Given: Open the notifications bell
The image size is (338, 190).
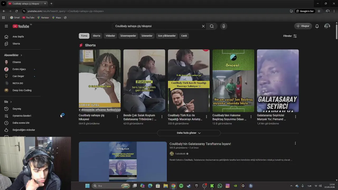Looking at the screenshot, I should pyautogui.click(x=317, y=26).
